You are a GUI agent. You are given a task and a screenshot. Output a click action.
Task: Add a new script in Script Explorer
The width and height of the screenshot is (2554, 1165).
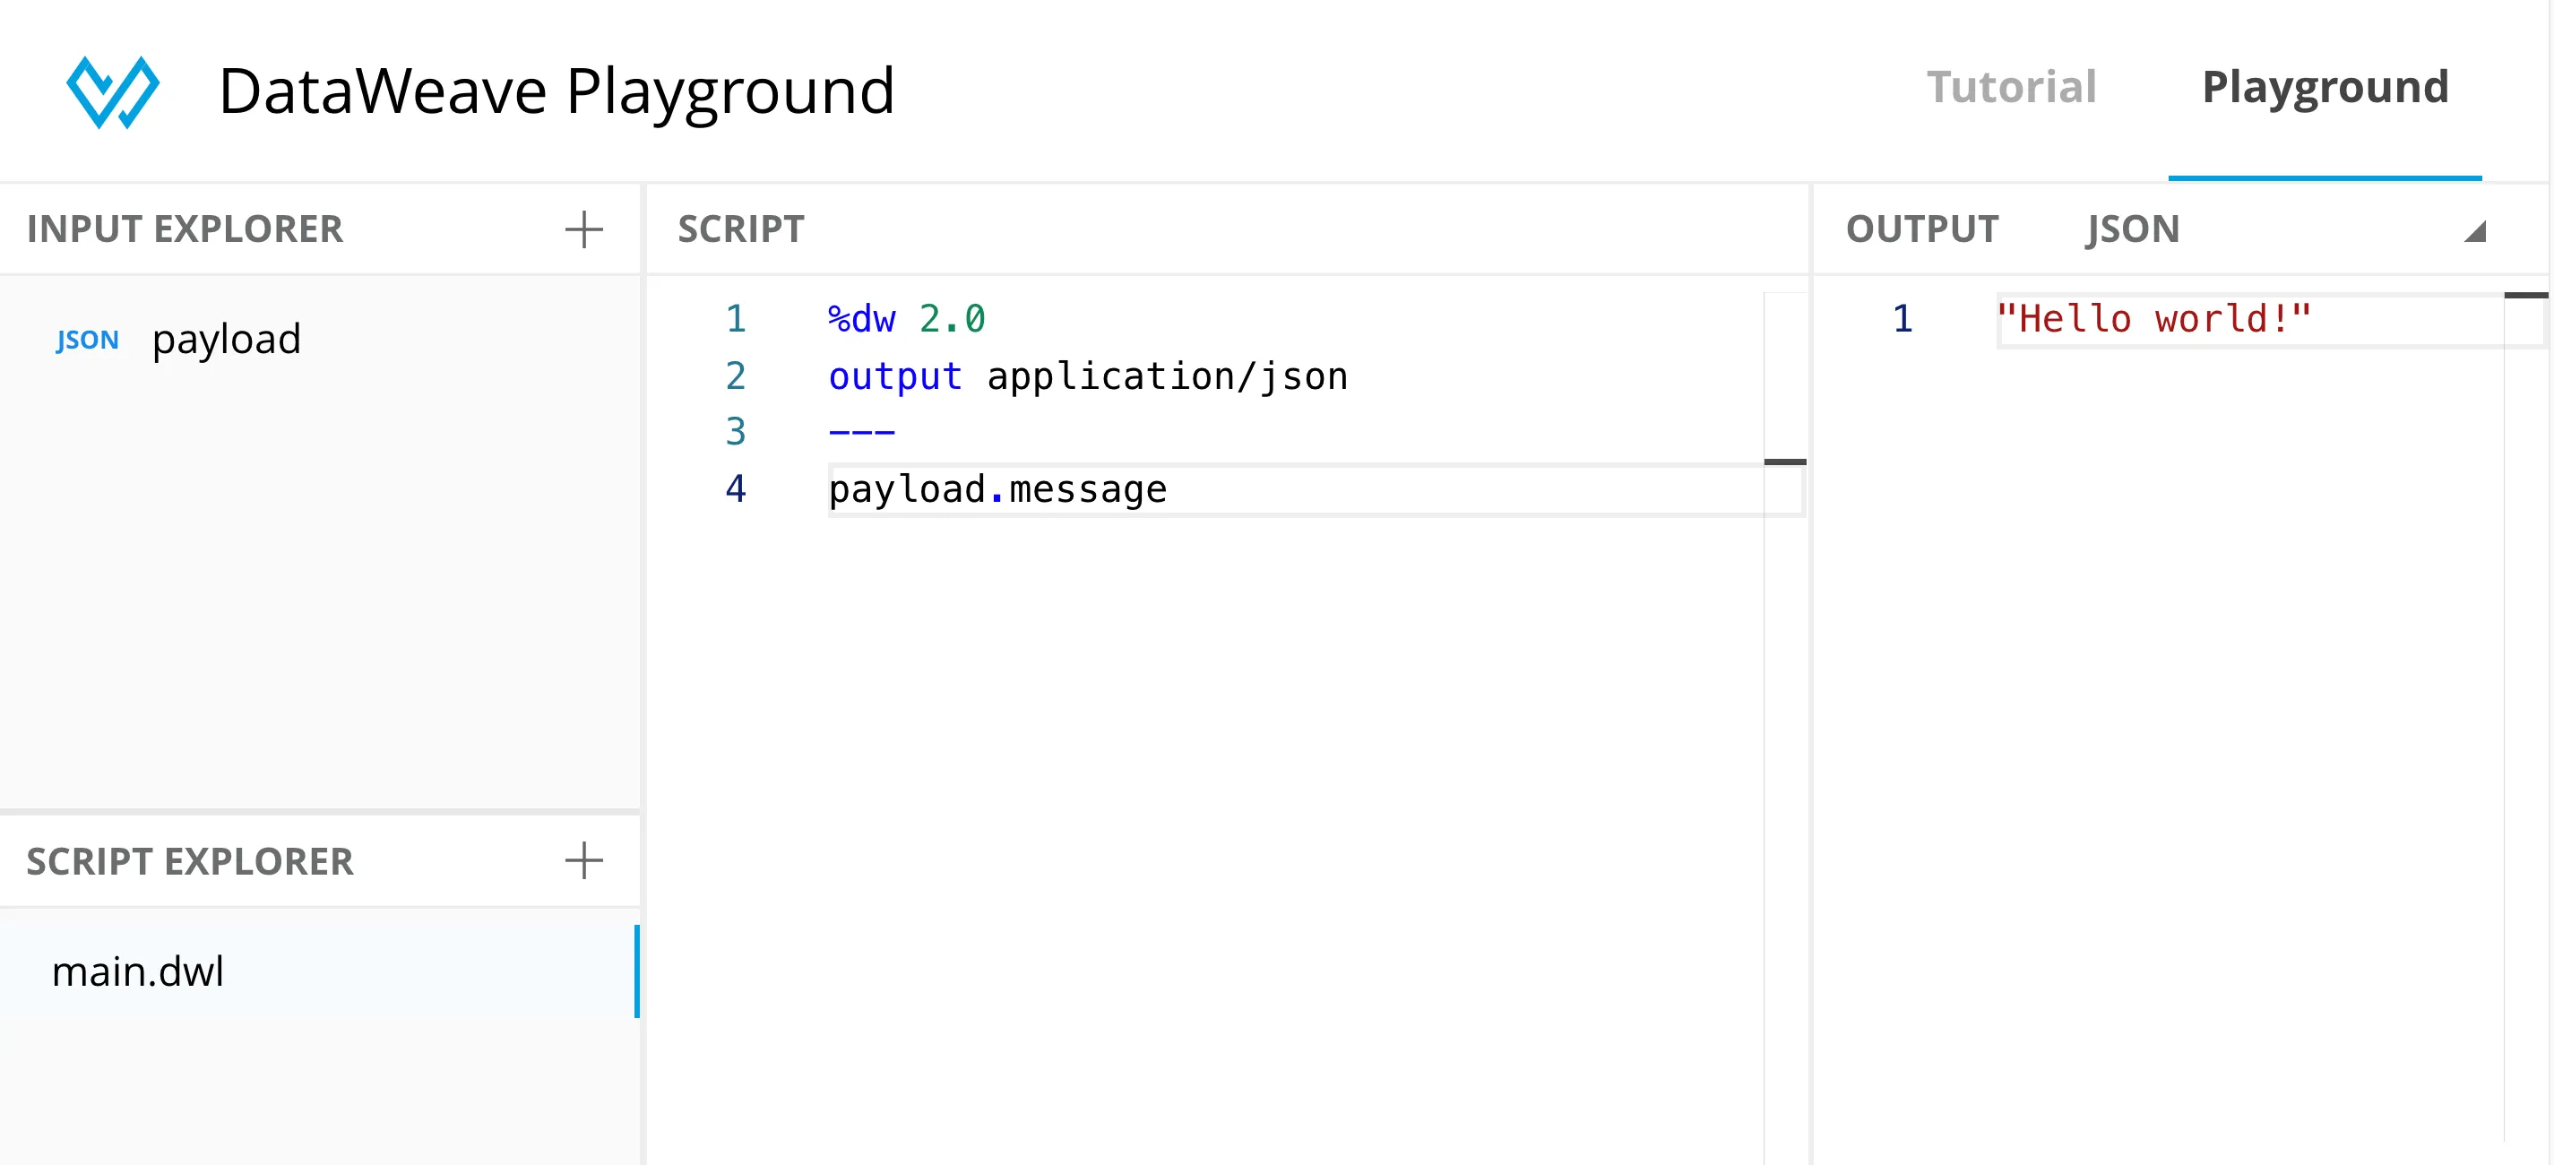584,859
